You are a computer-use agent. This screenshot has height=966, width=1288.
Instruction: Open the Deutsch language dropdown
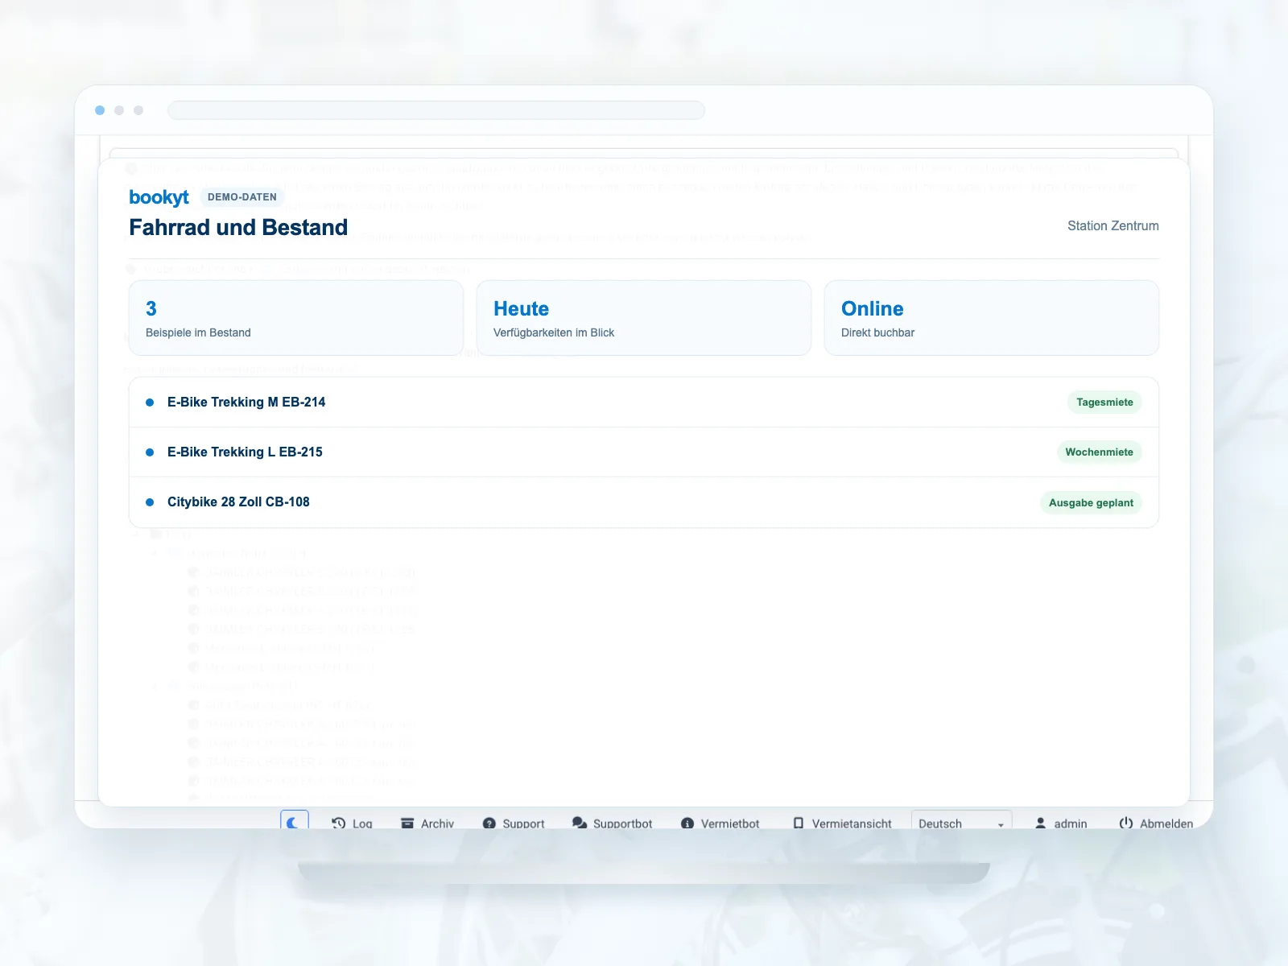(x=961, y=821)
